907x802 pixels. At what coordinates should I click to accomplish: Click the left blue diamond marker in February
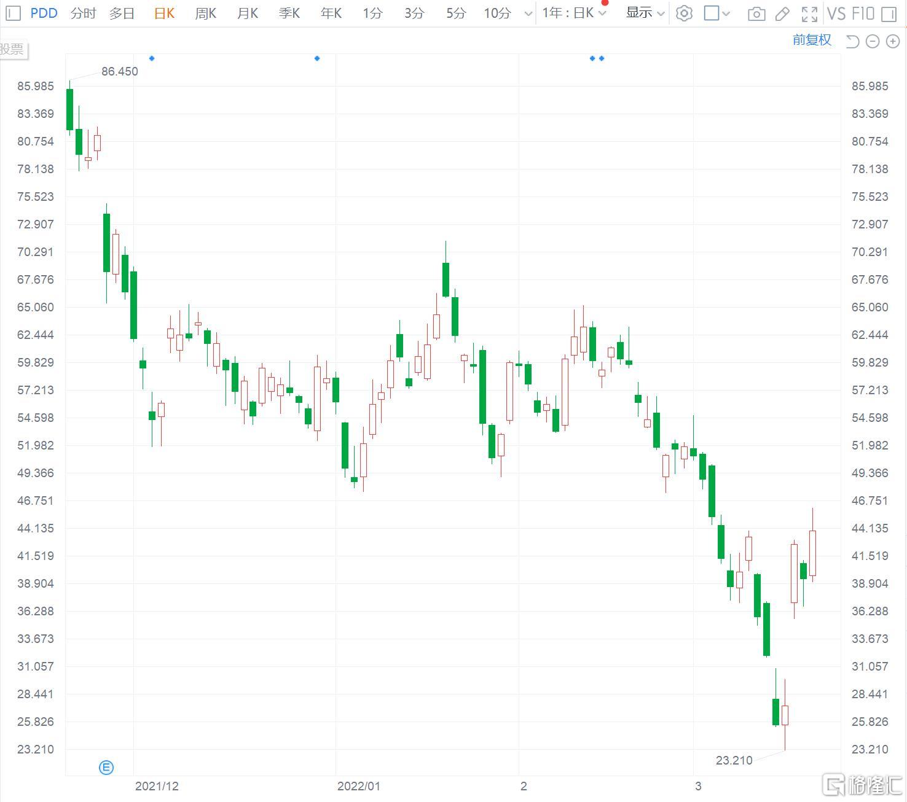point(592,58)
